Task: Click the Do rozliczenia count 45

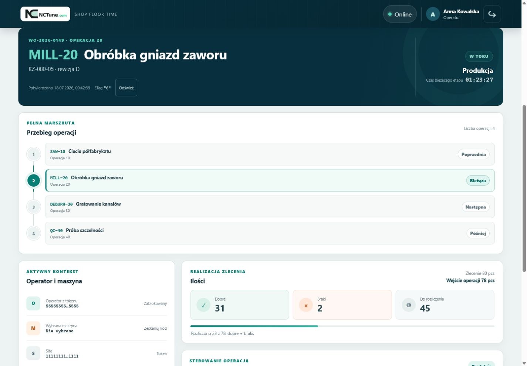Action: click(425, 308)
